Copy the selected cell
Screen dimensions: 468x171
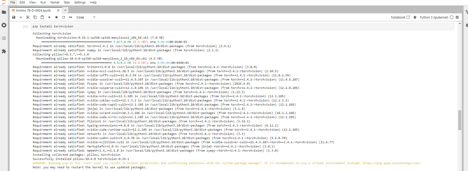[x=35, y=17]
